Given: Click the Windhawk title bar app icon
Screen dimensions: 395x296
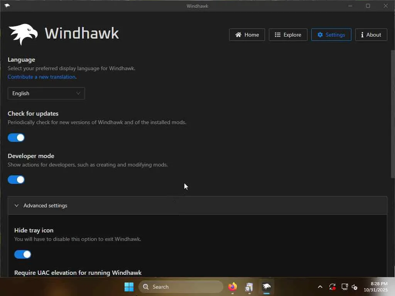Looking at the screenshot, I should (x=7, y=5).
